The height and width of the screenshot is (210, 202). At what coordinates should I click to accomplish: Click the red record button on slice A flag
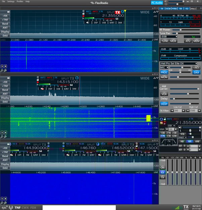click(x=84, y=16)
